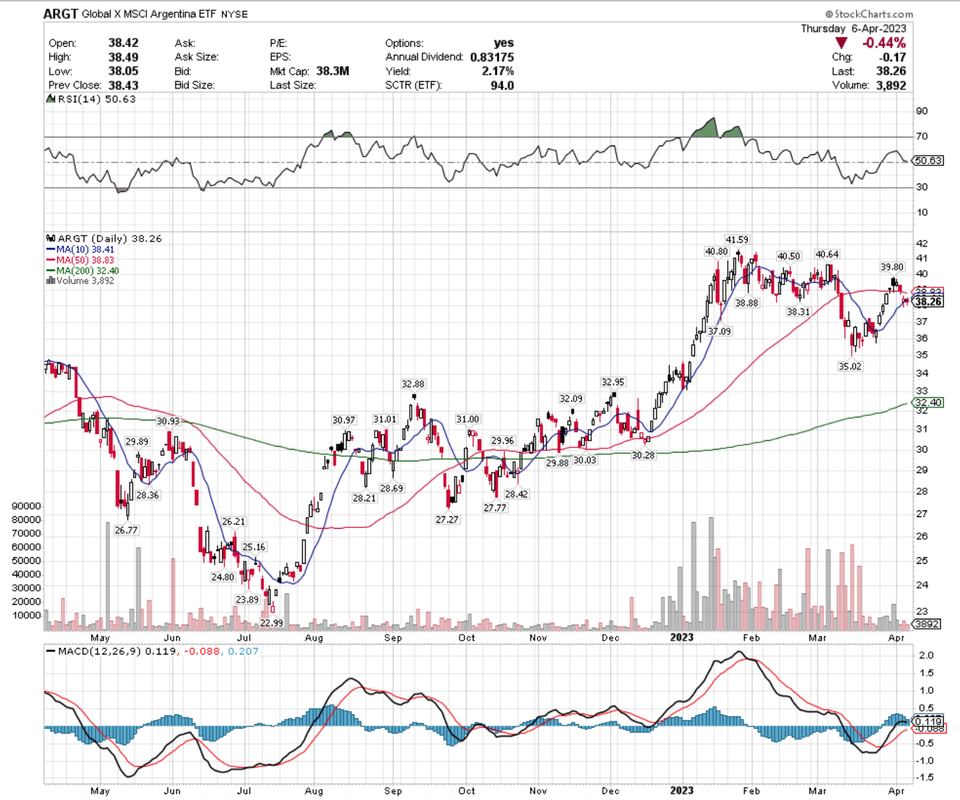The image size is (960, 800).
Task: Click the MA(50) 38.83 legend entry
Action: point(80,260)
